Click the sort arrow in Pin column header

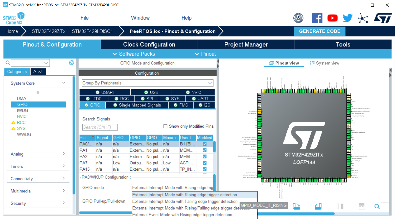click(93, 137)
